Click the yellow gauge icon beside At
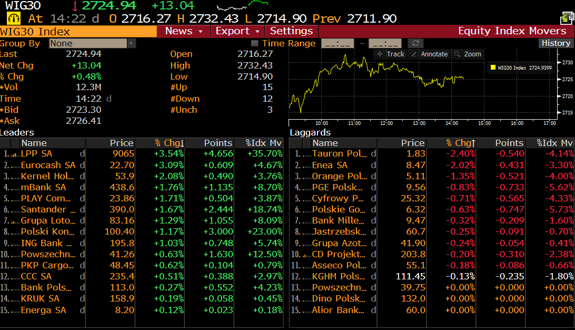Image resolution: width=575 pixels, height=330 pixels. pyautogui.click(x=14, y=18)
